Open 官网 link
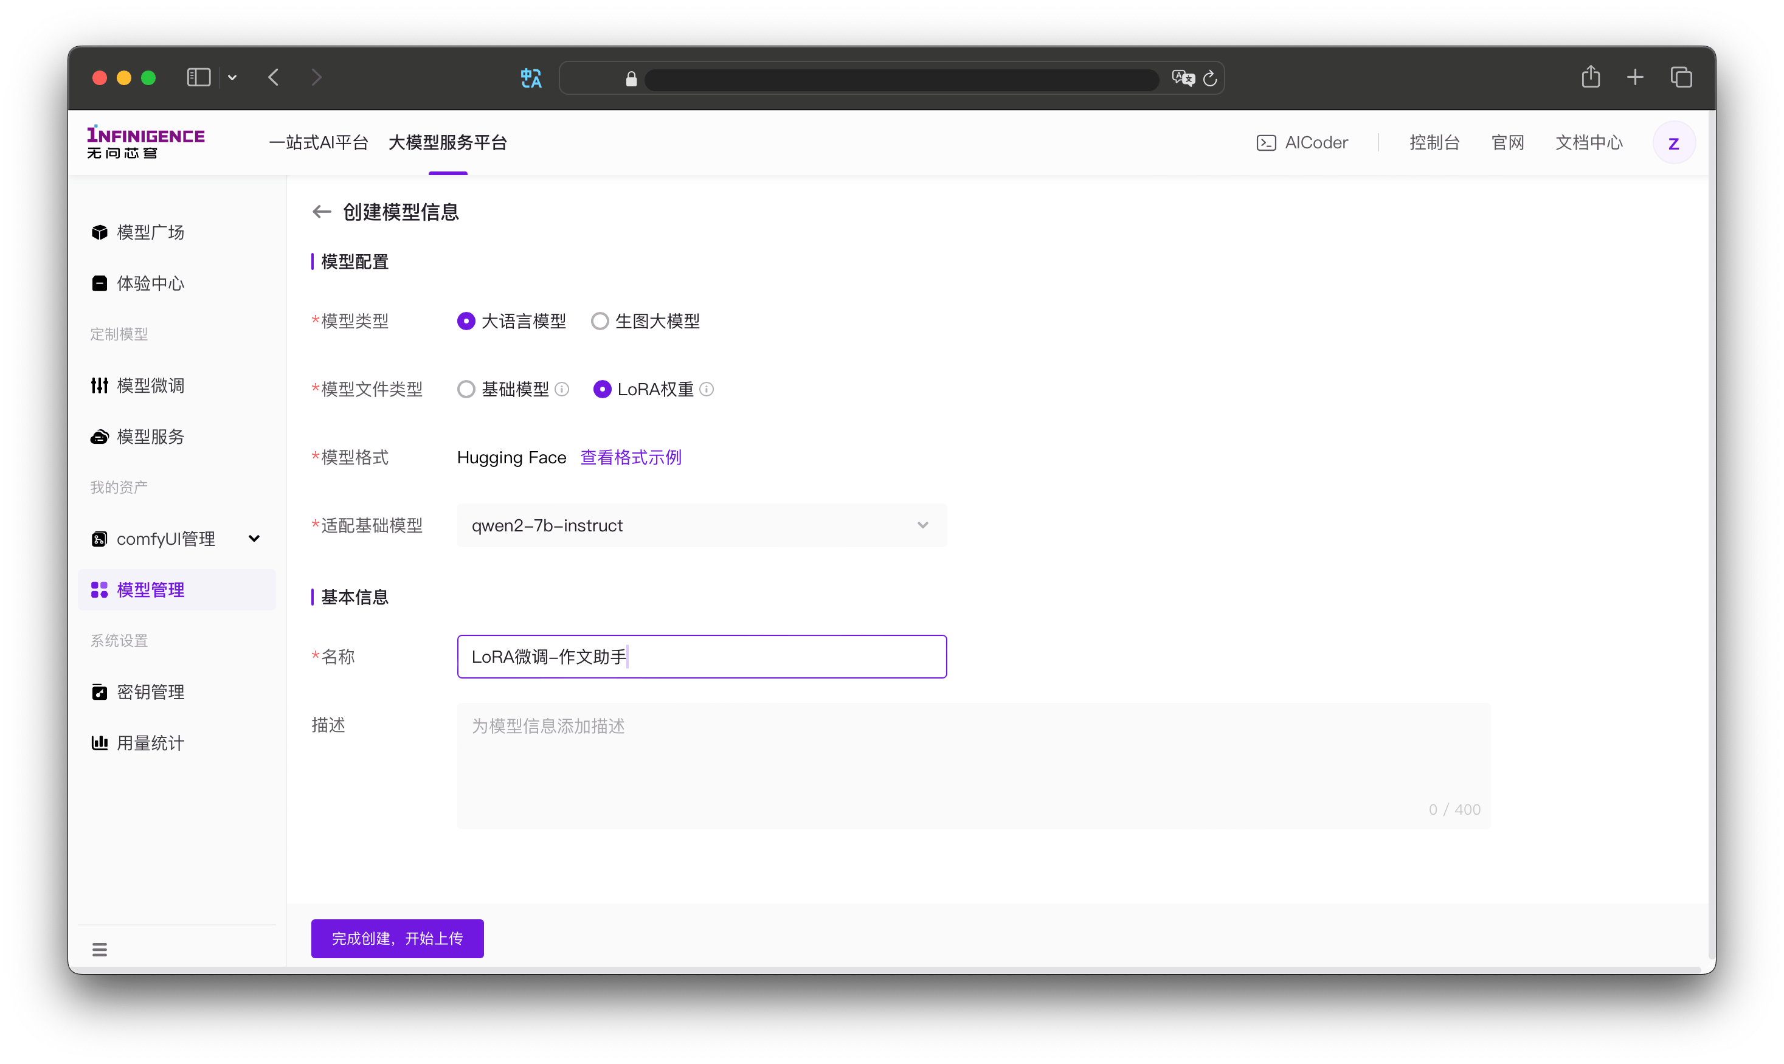The image size is (1784, 1064). click(x=1508, y=143)
